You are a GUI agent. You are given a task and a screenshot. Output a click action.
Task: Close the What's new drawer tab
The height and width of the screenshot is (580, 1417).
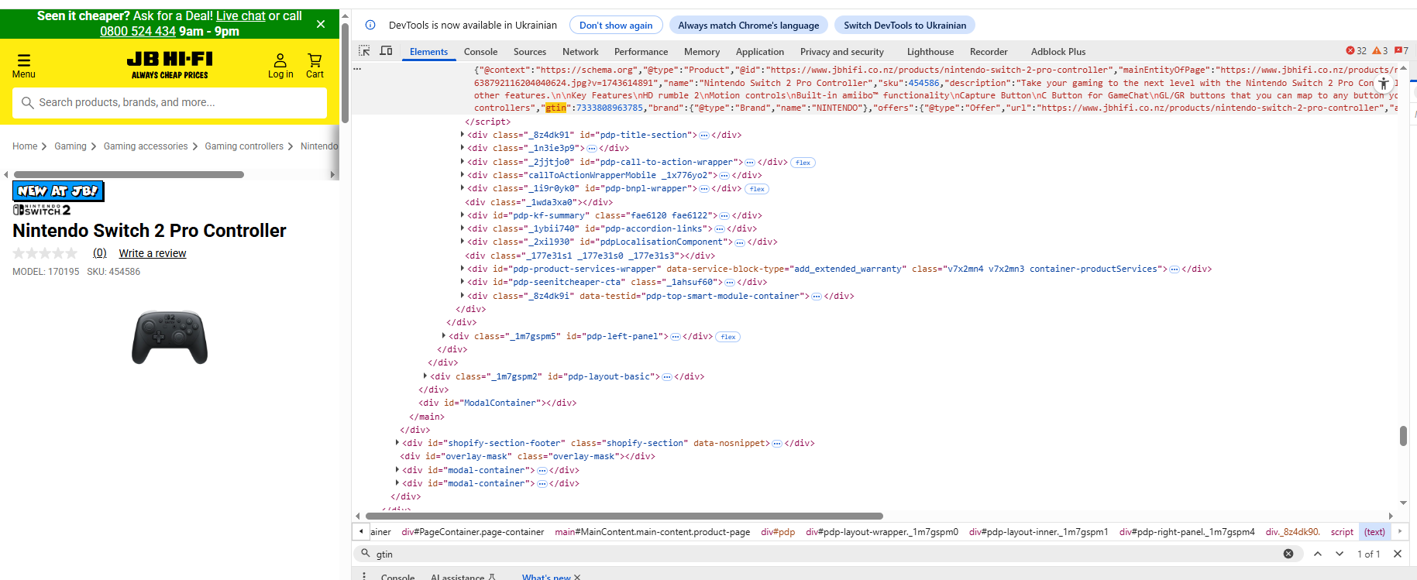pos(577,577)
